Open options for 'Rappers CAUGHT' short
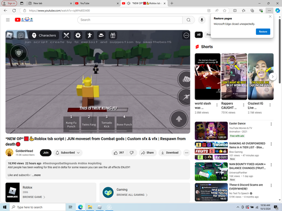The image size is (282, 211). 244,105
